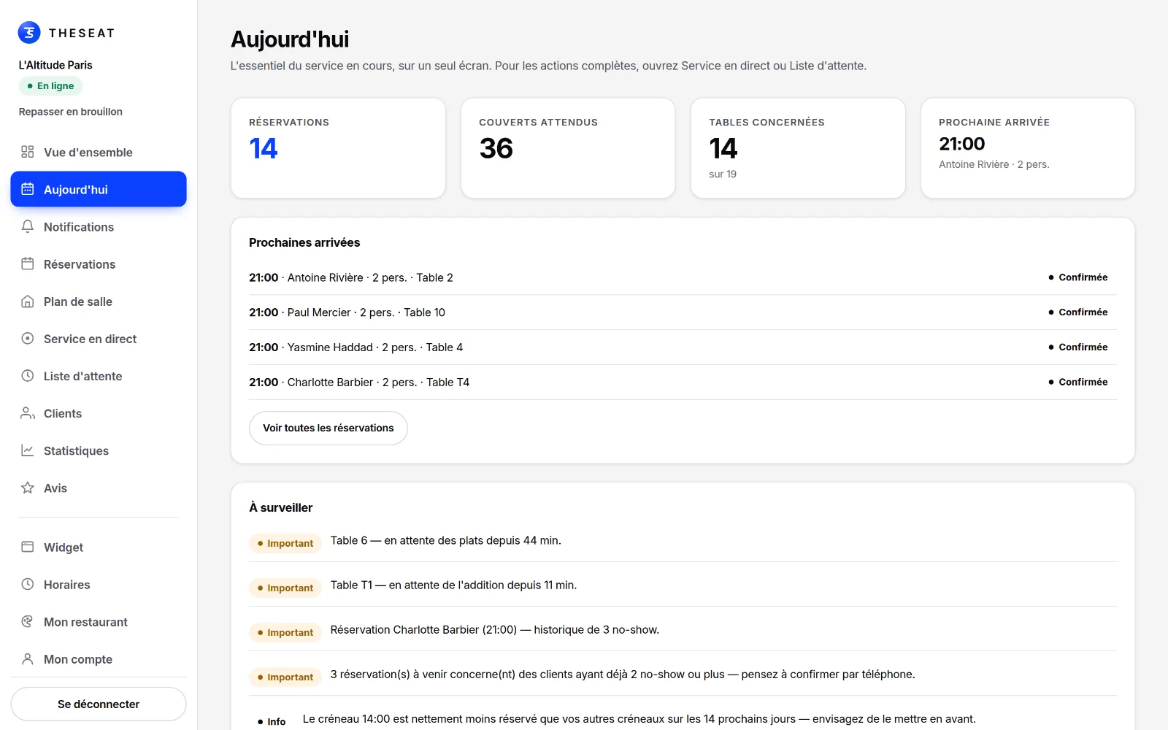Click the Mon restaurant palette icon
Viewport: 1168px width, 730px height.
click(28, 621)
